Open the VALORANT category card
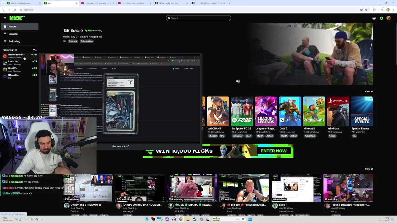 pos(218,111)
